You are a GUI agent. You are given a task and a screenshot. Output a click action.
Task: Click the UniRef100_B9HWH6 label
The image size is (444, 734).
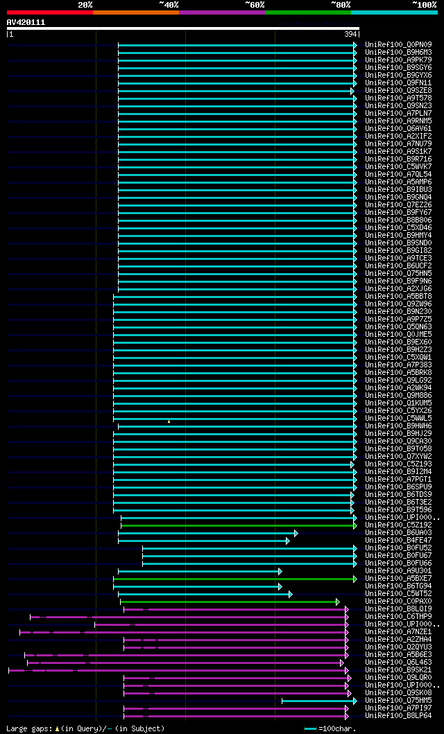[x=399, y=426]
